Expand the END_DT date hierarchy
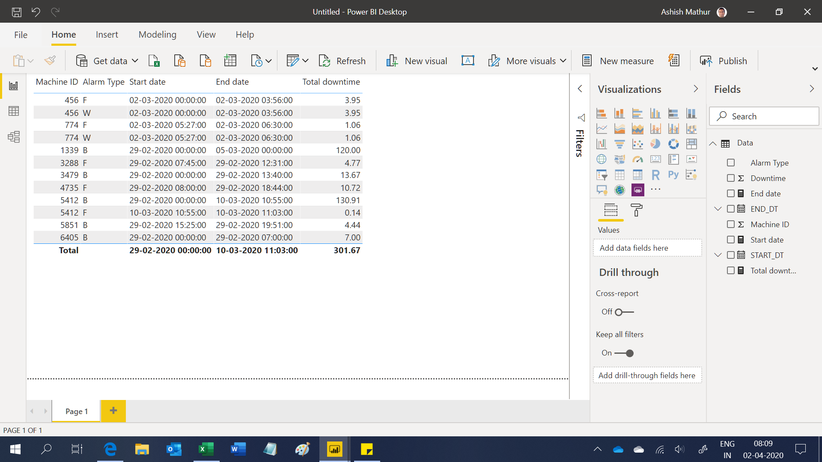Screen dimensions: 822x462 (x=718, y=209)
